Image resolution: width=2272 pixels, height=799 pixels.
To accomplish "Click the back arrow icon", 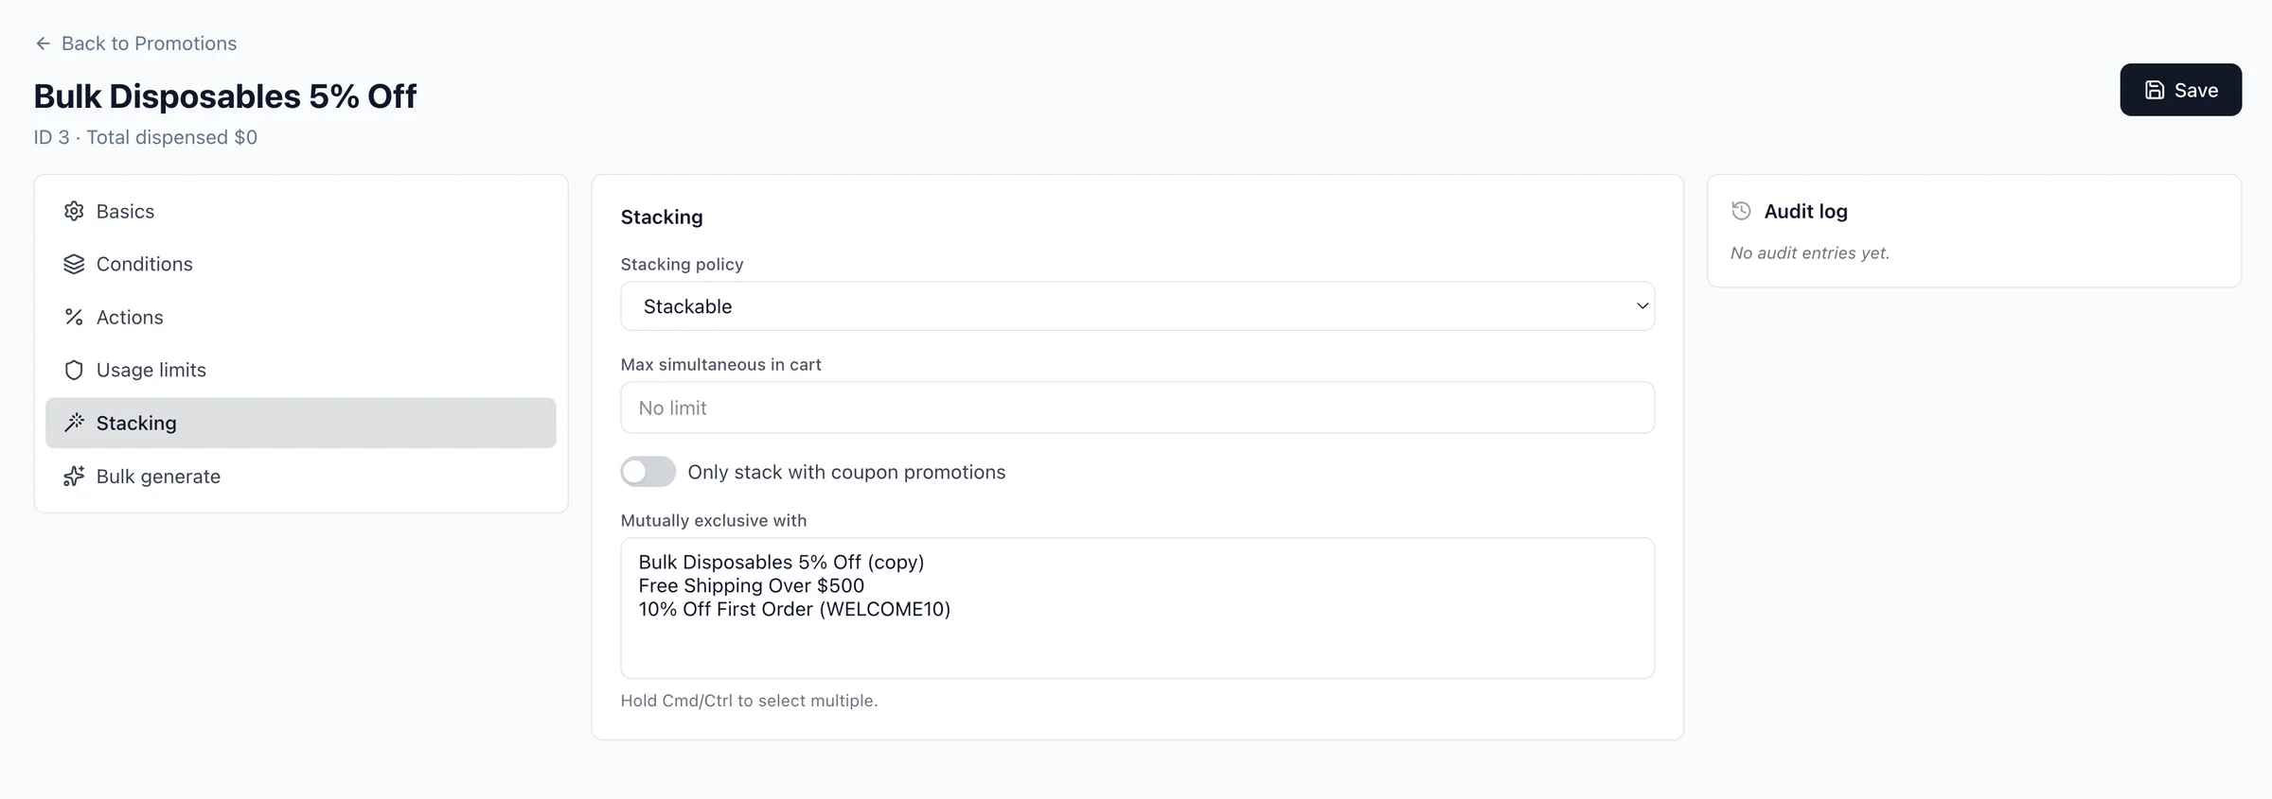I will pyautogui.click(x=43, y=43).
